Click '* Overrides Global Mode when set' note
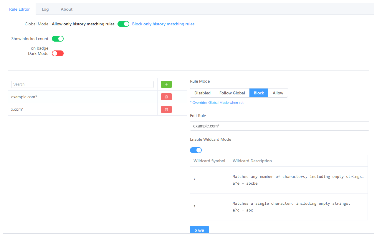Image resolution: width=377 pixels, height=236 pixels. pyautogui.click(x=217, y=103)
